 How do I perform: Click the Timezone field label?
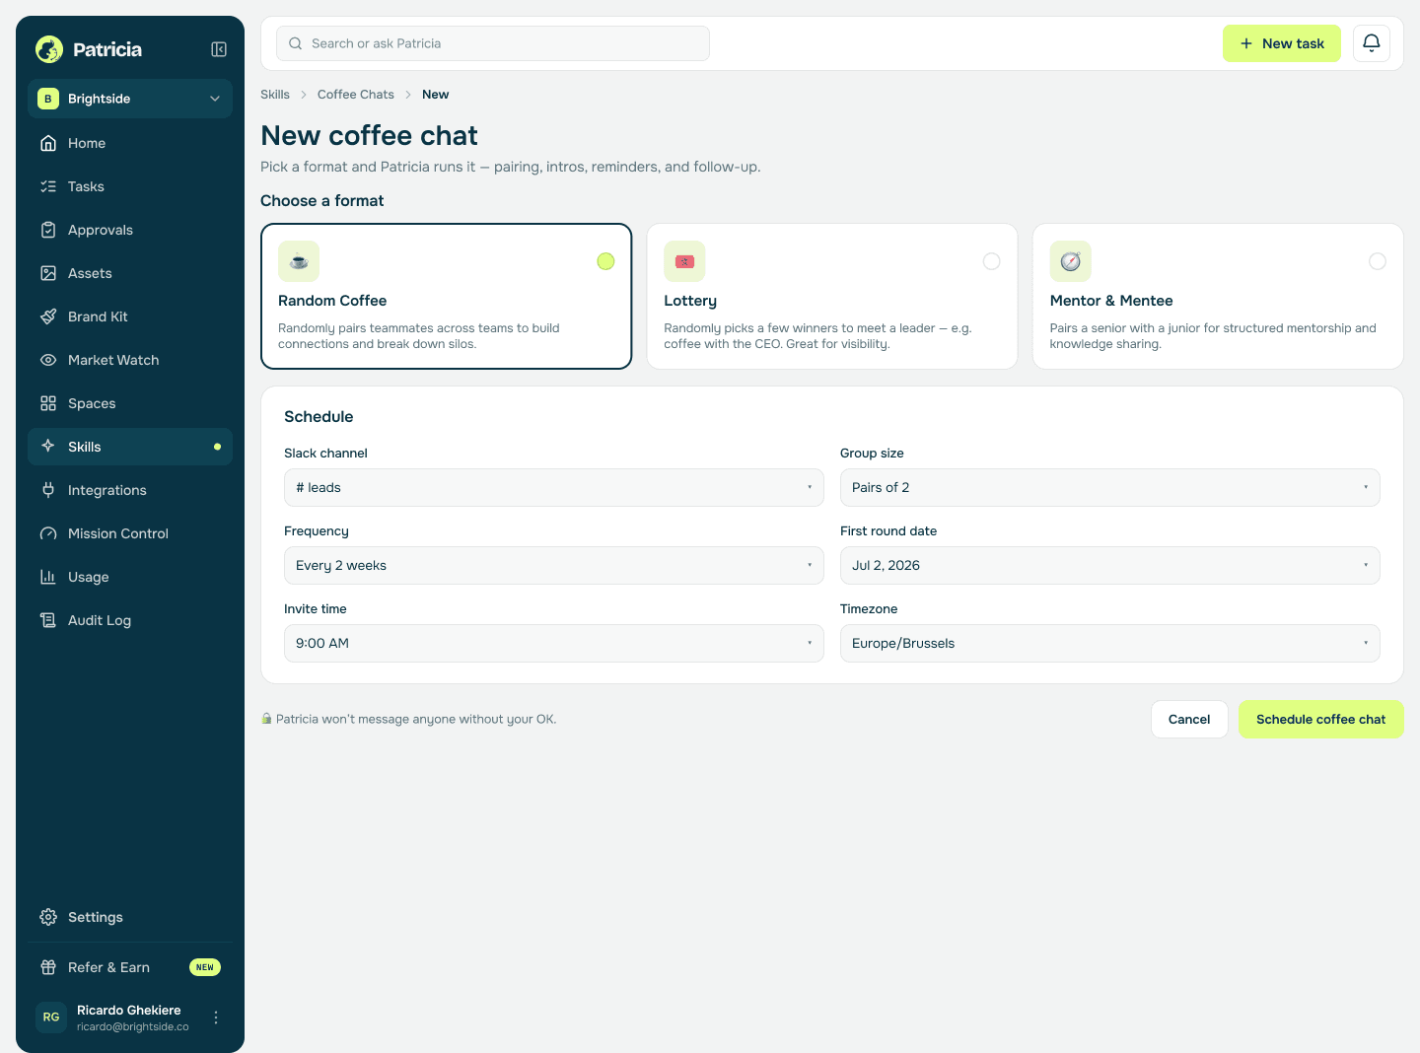coord(869,608)
